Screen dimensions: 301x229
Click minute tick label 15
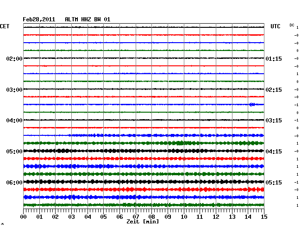click(x=264, y=216)
